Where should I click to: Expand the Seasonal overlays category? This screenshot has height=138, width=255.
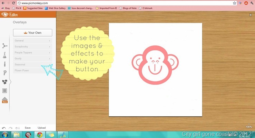click(32, 65)
